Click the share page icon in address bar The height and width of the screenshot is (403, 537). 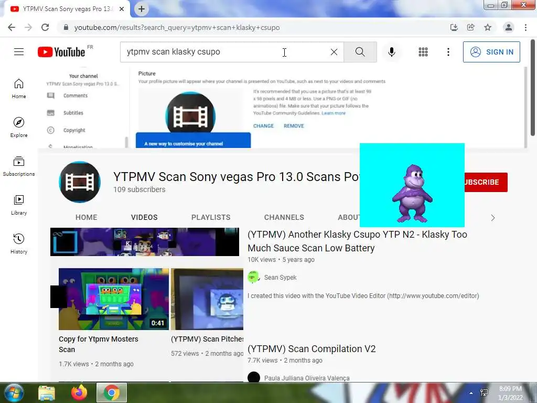470,27
